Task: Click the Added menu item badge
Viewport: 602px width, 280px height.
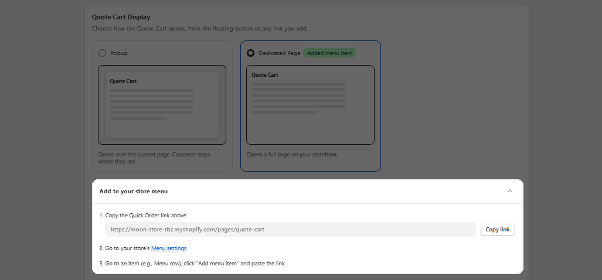Action: 329,53
